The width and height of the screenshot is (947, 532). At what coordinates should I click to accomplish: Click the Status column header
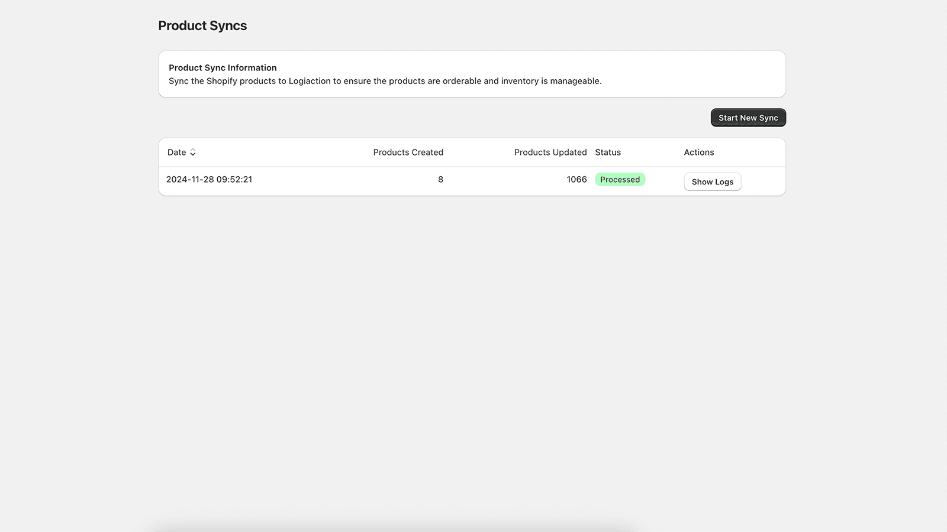point(608,153)
